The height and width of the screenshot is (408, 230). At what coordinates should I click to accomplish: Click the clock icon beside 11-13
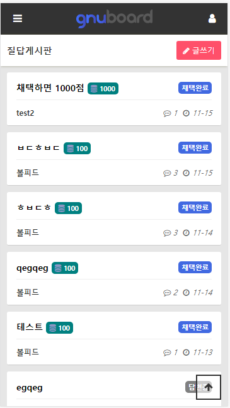186,353
